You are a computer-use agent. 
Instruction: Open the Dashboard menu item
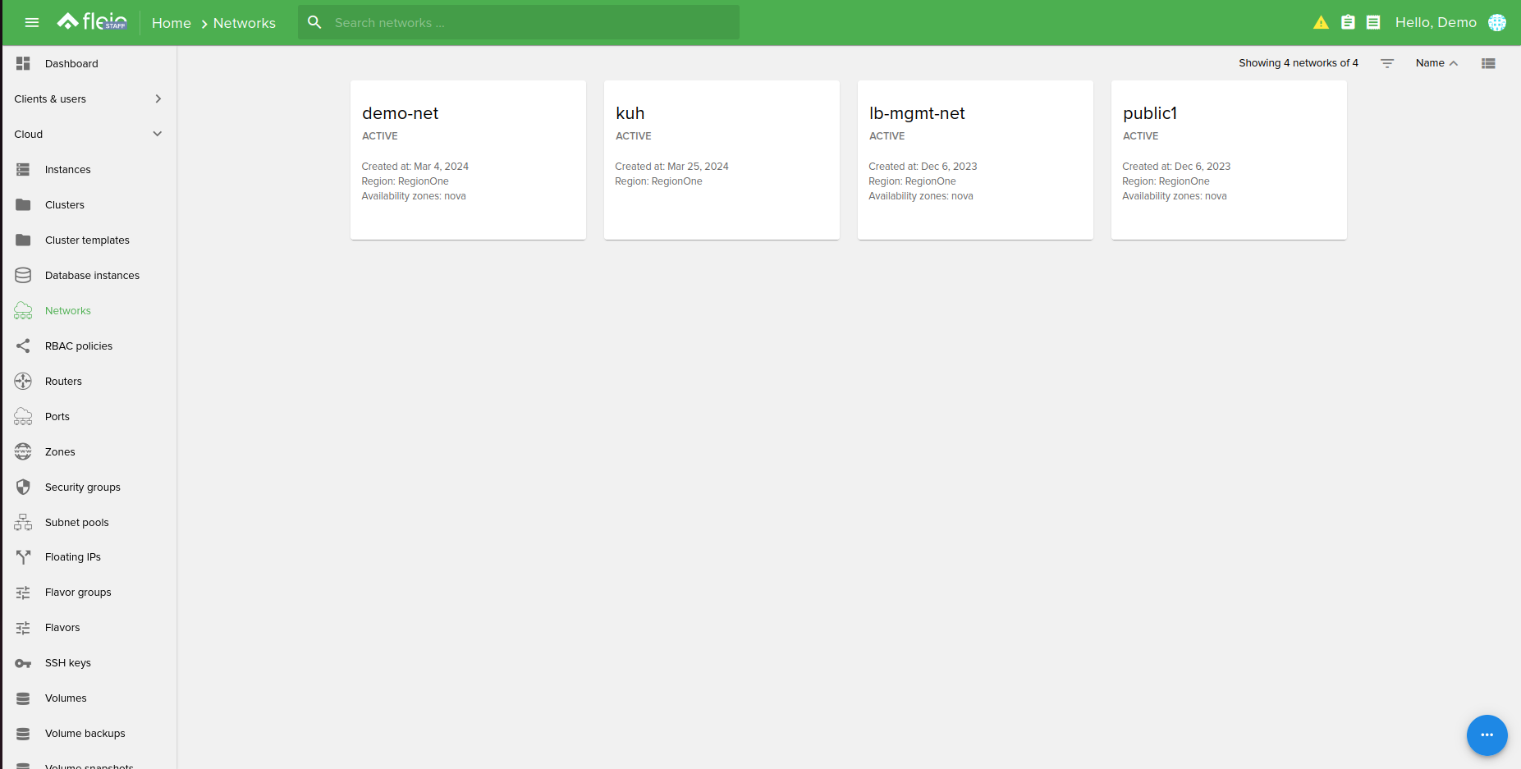pyautogui.click(x=71, y=63)
